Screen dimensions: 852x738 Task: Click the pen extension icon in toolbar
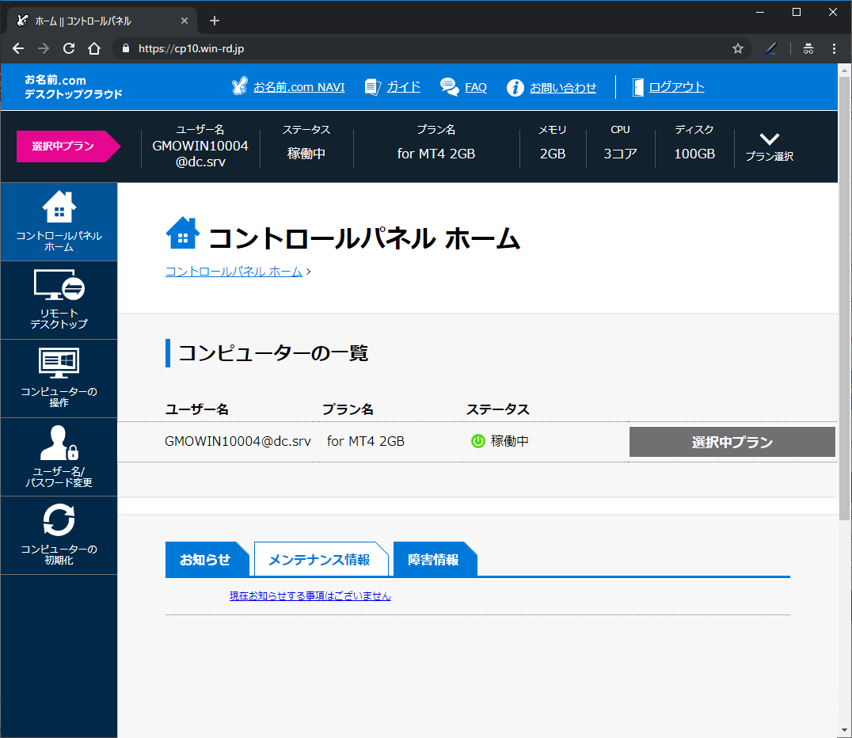[x=771, y=48]
